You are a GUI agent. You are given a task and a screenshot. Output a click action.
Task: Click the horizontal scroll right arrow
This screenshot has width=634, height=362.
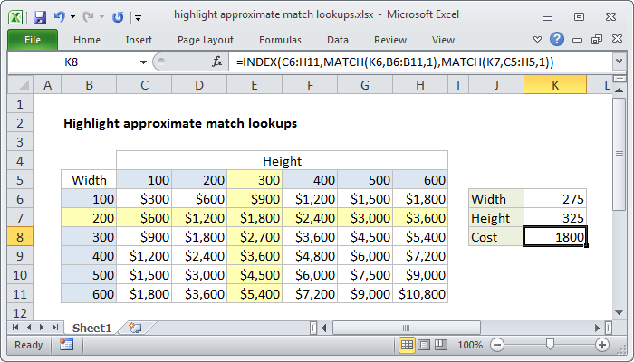coord(597,328)
